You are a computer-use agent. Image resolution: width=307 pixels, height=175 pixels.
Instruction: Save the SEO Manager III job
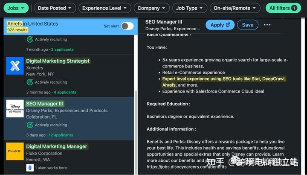click(x=248, y=25)
